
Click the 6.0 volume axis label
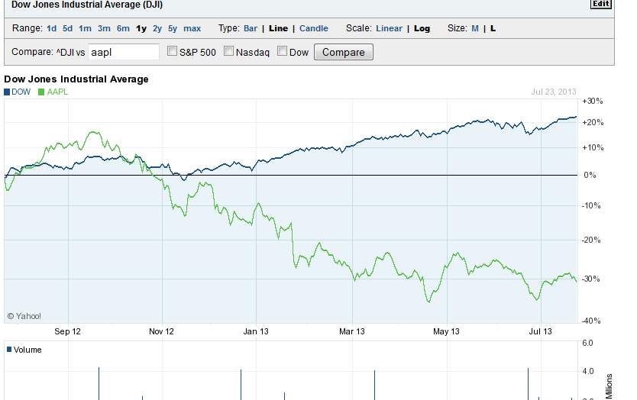click(588, 344)
